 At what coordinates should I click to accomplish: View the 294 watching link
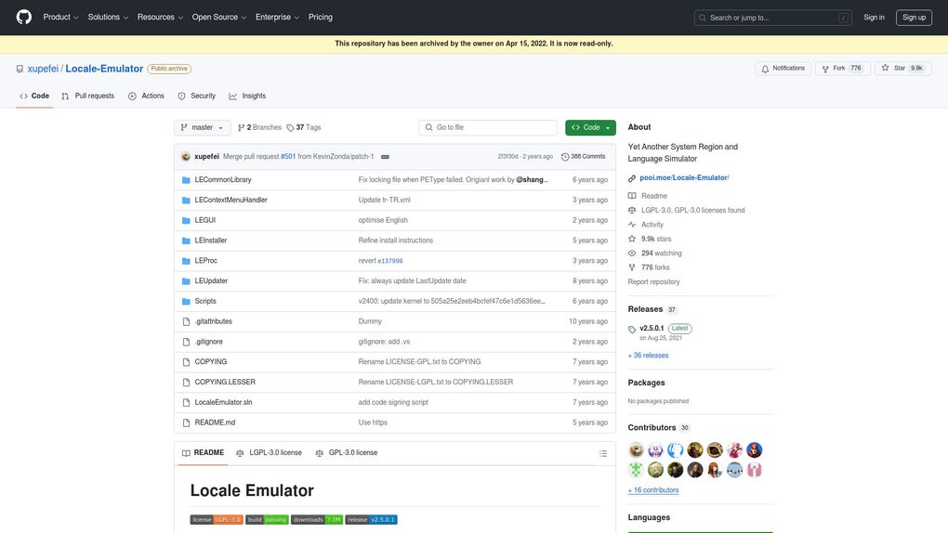click(661, 253)
